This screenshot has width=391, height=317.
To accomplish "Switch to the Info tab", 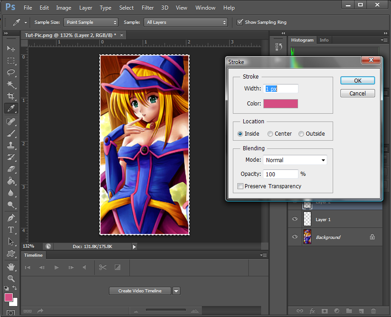I will click(324, 40).
